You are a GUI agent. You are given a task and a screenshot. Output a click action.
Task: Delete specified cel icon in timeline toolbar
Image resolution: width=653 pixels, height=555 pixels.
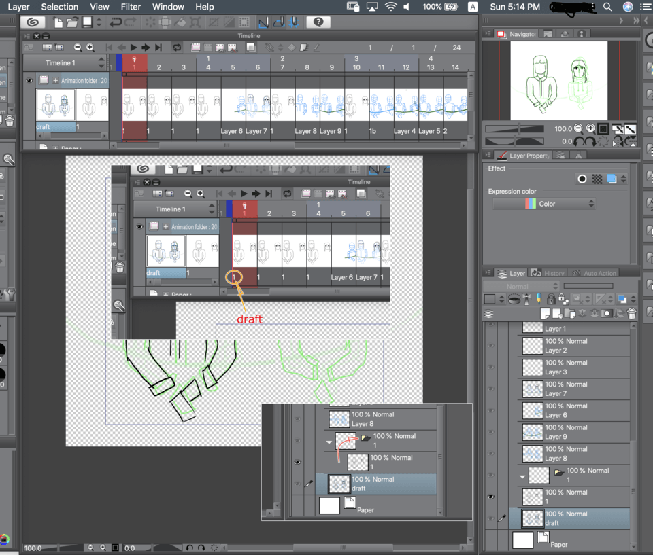232,48
